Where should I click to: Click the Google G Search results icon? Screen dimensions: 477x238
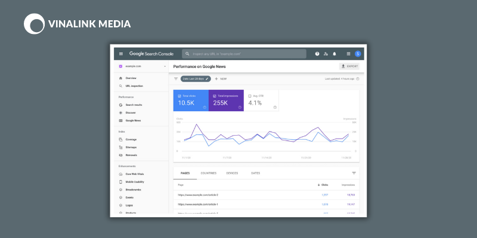121,105
